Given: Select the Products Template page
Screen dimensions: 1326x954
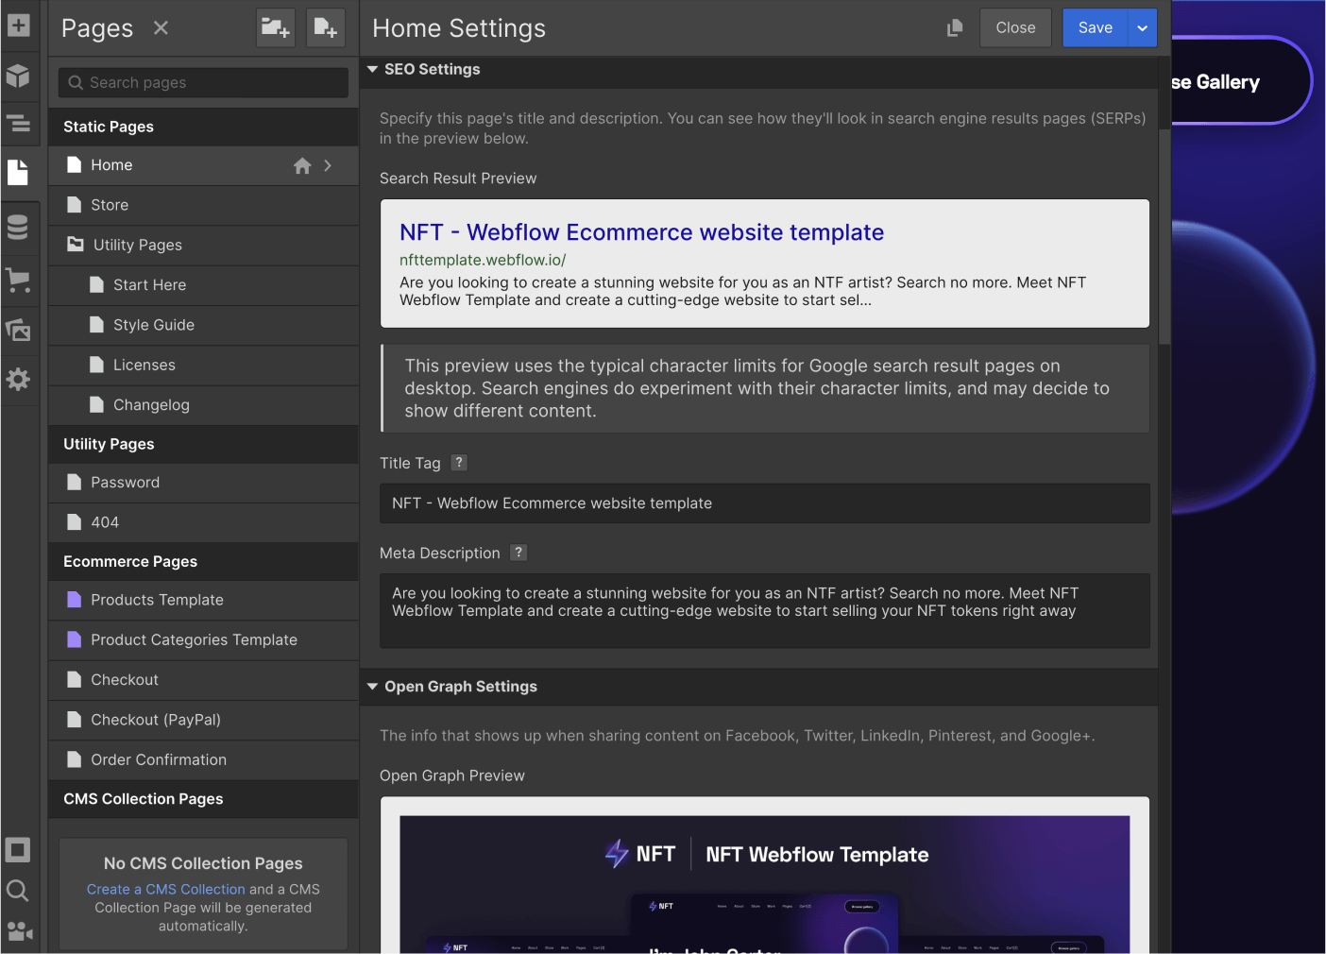Looking at the screenshot, I should pyautogui.click(x=157, y=600).
